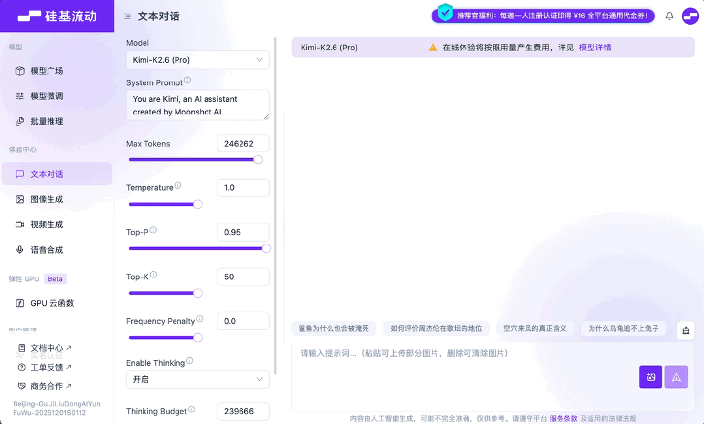Click the Temperature value field
This screenshot has width=704, height=424.
[x=243, y=188]
